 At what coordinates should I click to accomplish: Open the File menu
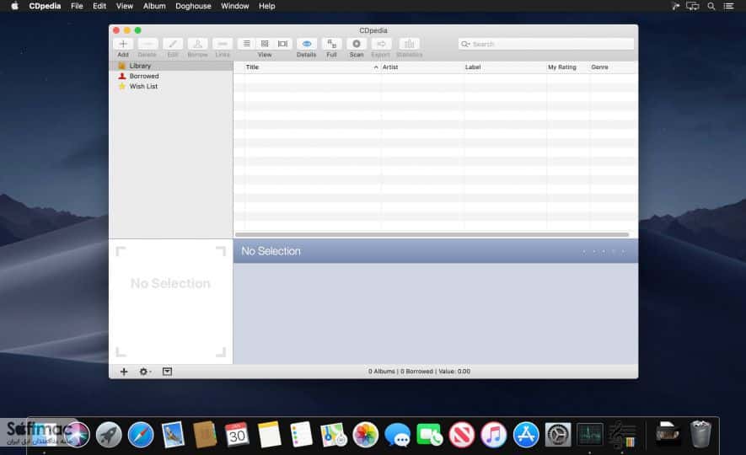click(77, 6)
